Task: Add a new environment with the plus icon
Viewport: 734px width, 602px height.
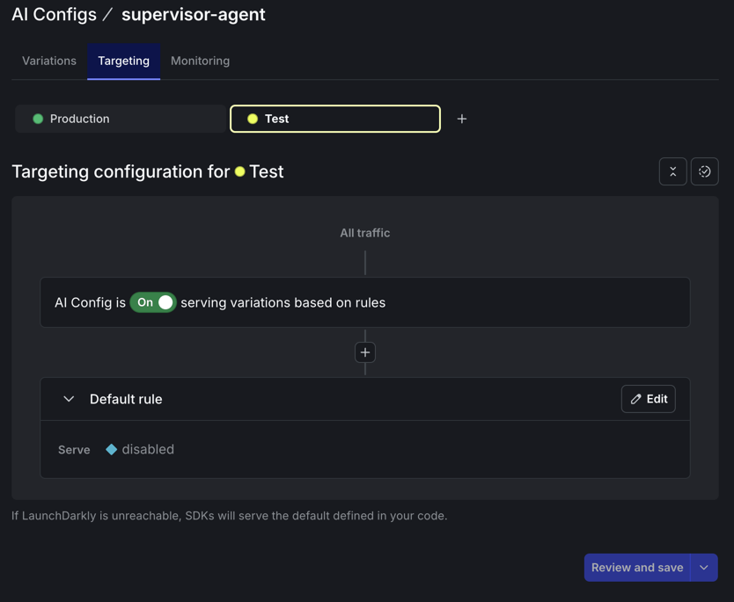Action: point(461,118)
